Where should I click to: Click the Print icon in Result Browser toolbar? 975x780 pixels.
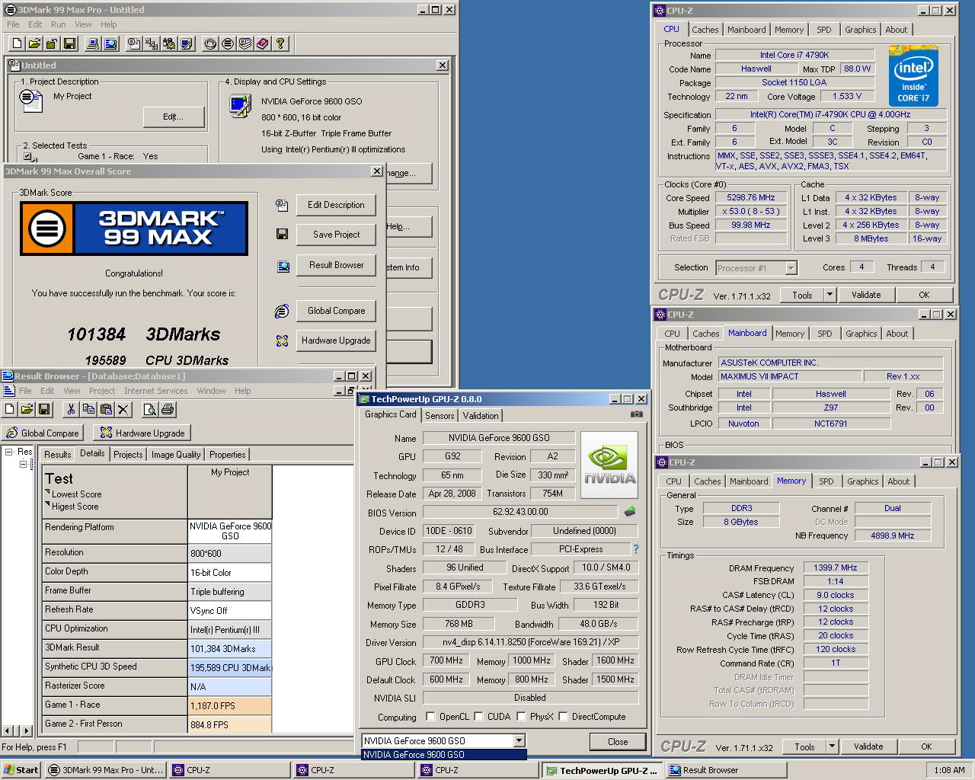(x=168, y=409)
